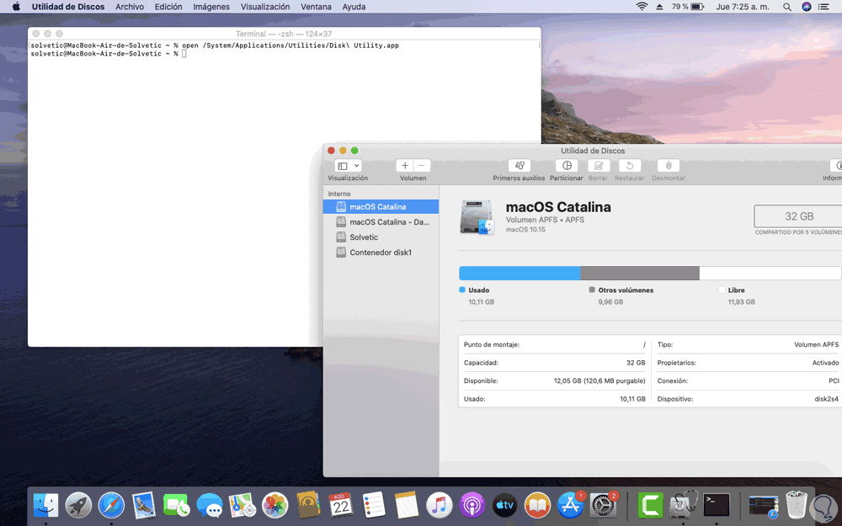Screen dimensions: 842x526
Task: Select macOS Catalina - Da... volume
Action: point(381,221)
